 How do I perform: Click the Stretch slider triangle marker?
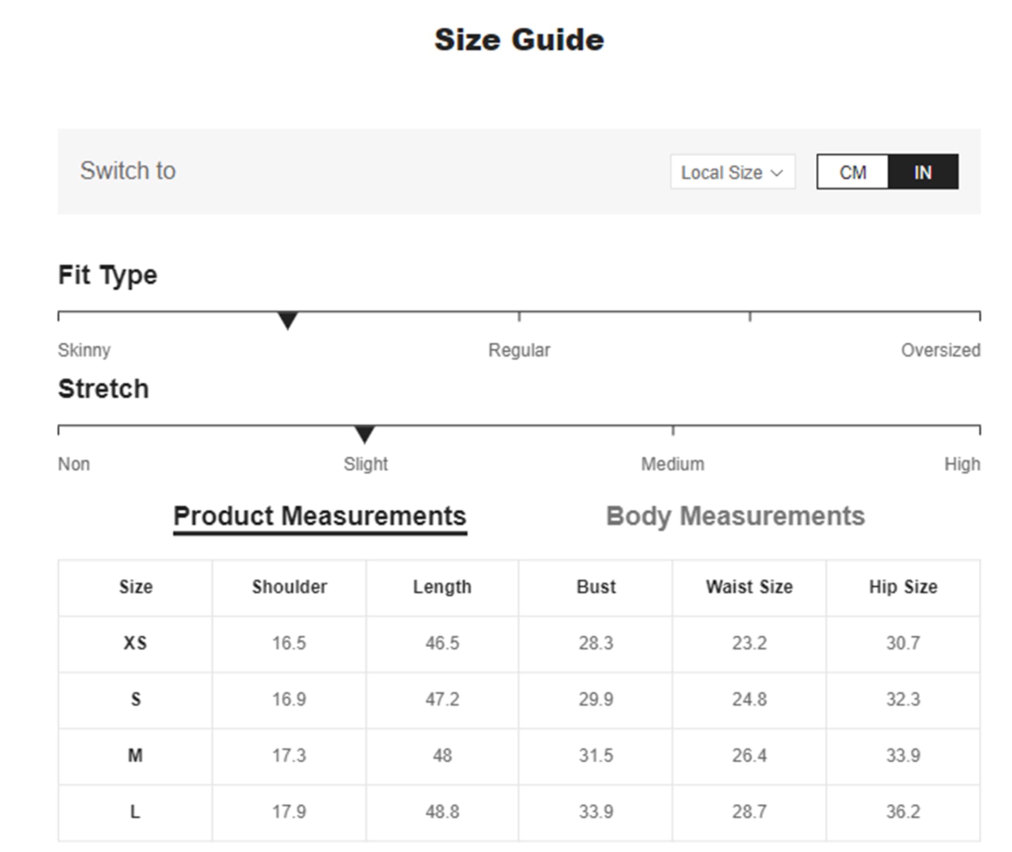click(365, 435)
